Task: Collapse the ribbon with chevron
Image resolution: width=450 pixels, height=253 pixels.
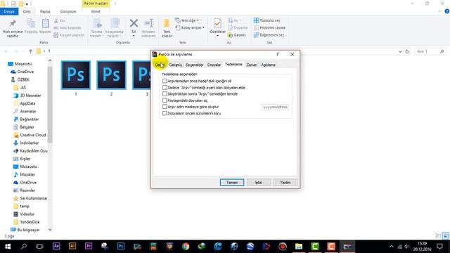Action: tap(439, 11)
